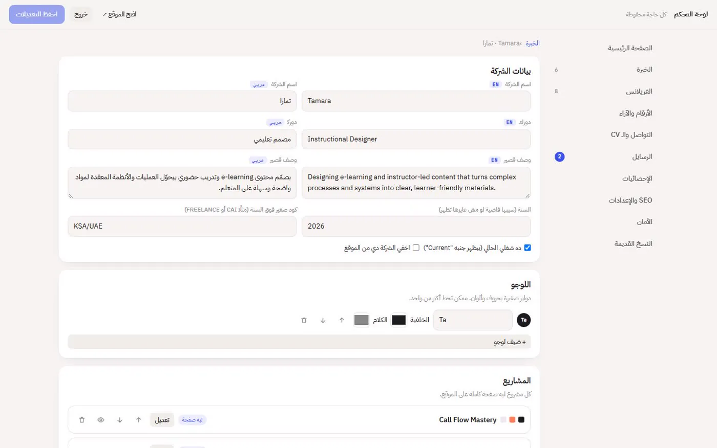Screen dimensions: 717x448
Task: Click the Arabic short description textarea
Action: pyautogui.click(x=182, y=183)
